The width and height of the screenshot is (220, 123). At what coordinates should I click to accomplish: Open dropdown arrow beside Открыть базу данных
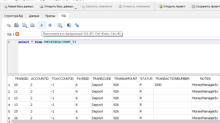click(76, 7)
